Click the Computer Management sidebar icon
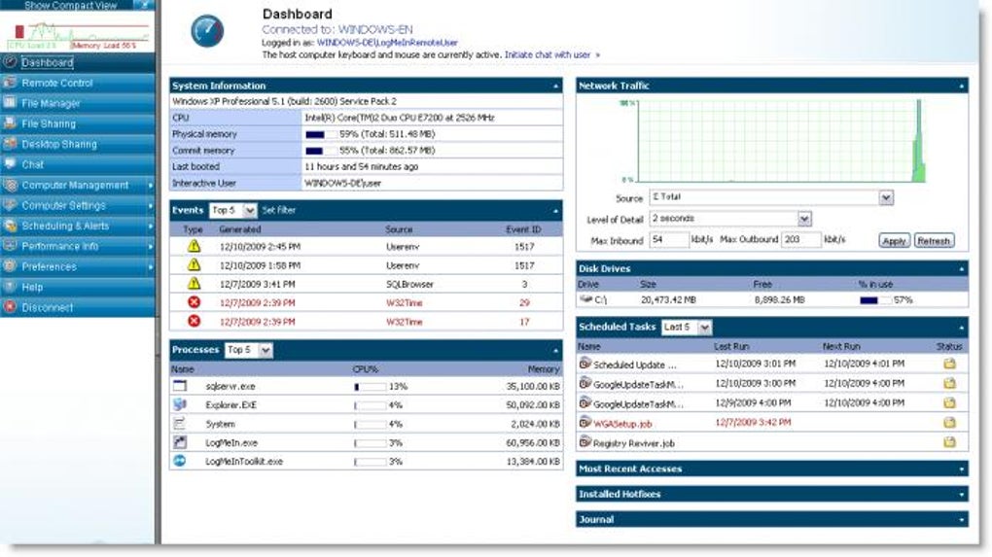992x557 pixels. click(10, 185)
